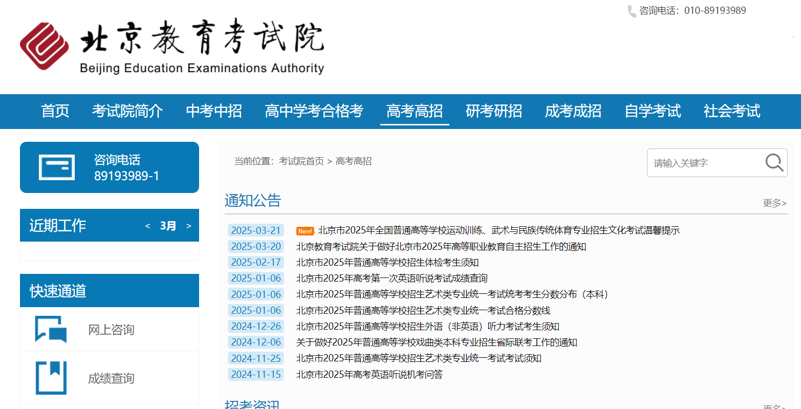Open notice about 运动训练、武术与民族传统体育 exam tips
This screenshot has height=409, width=801.
coord(499,230)
